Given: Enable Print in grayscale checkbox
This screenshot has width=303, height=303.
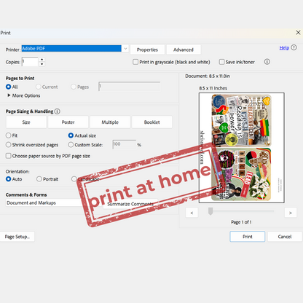Looking at the screenshot, I should tap(135, 62).
